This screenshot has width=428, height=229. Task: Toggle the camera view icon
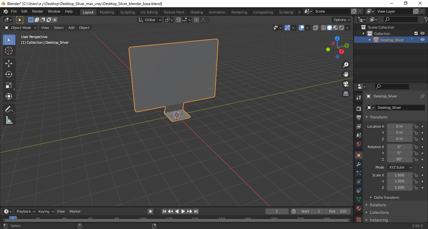[346, 84]
